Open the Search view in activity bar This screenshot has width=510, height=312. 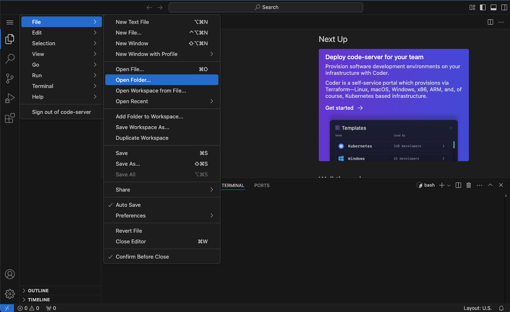[x=10, y=59]
